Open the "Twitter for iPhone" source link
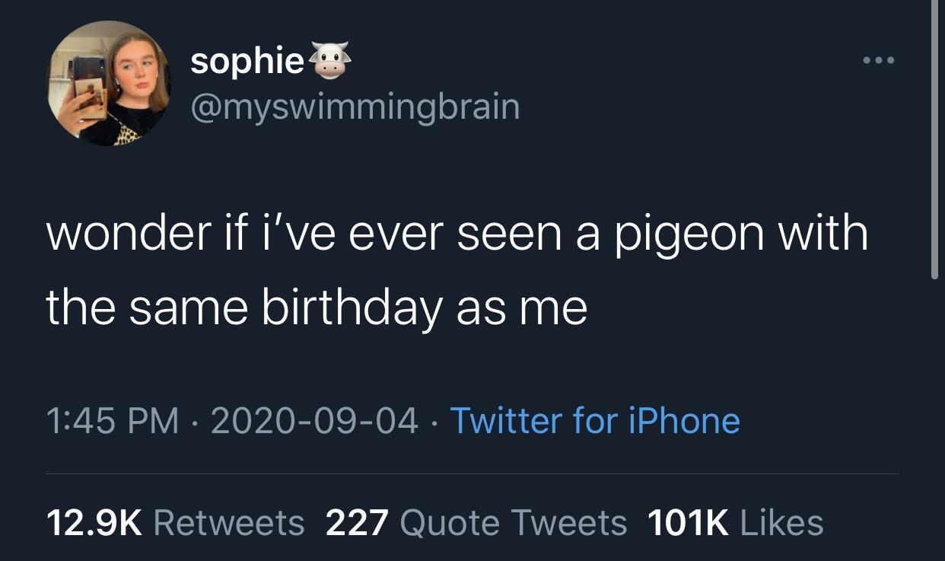 pos(594,420)
